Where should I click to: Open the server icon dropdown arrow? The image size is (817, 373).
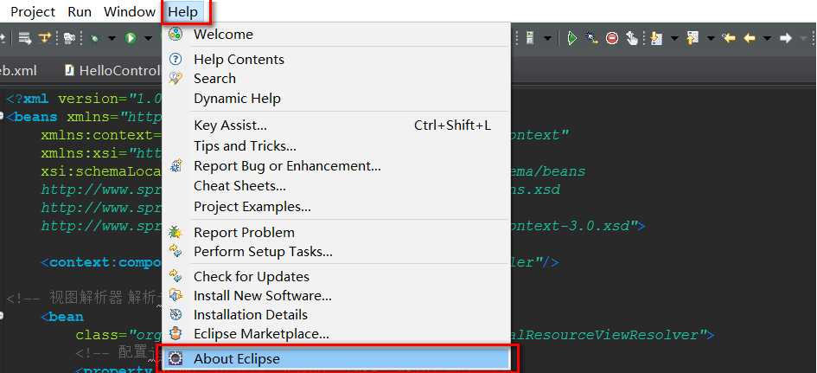pyautogui.click(x=547, y=38)
